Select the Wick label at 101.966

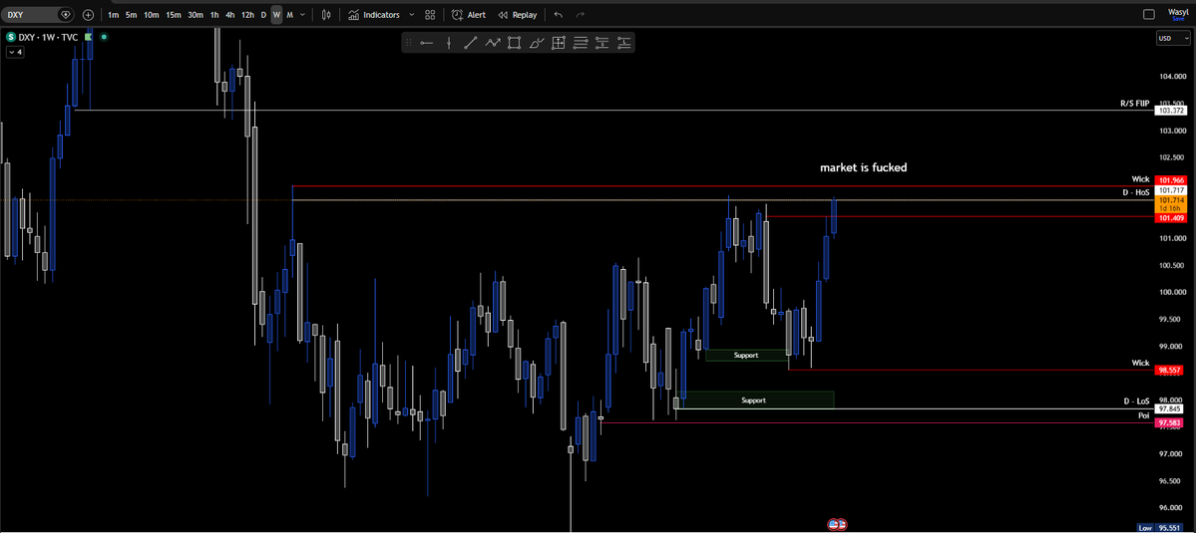[x=1140, y=179]
